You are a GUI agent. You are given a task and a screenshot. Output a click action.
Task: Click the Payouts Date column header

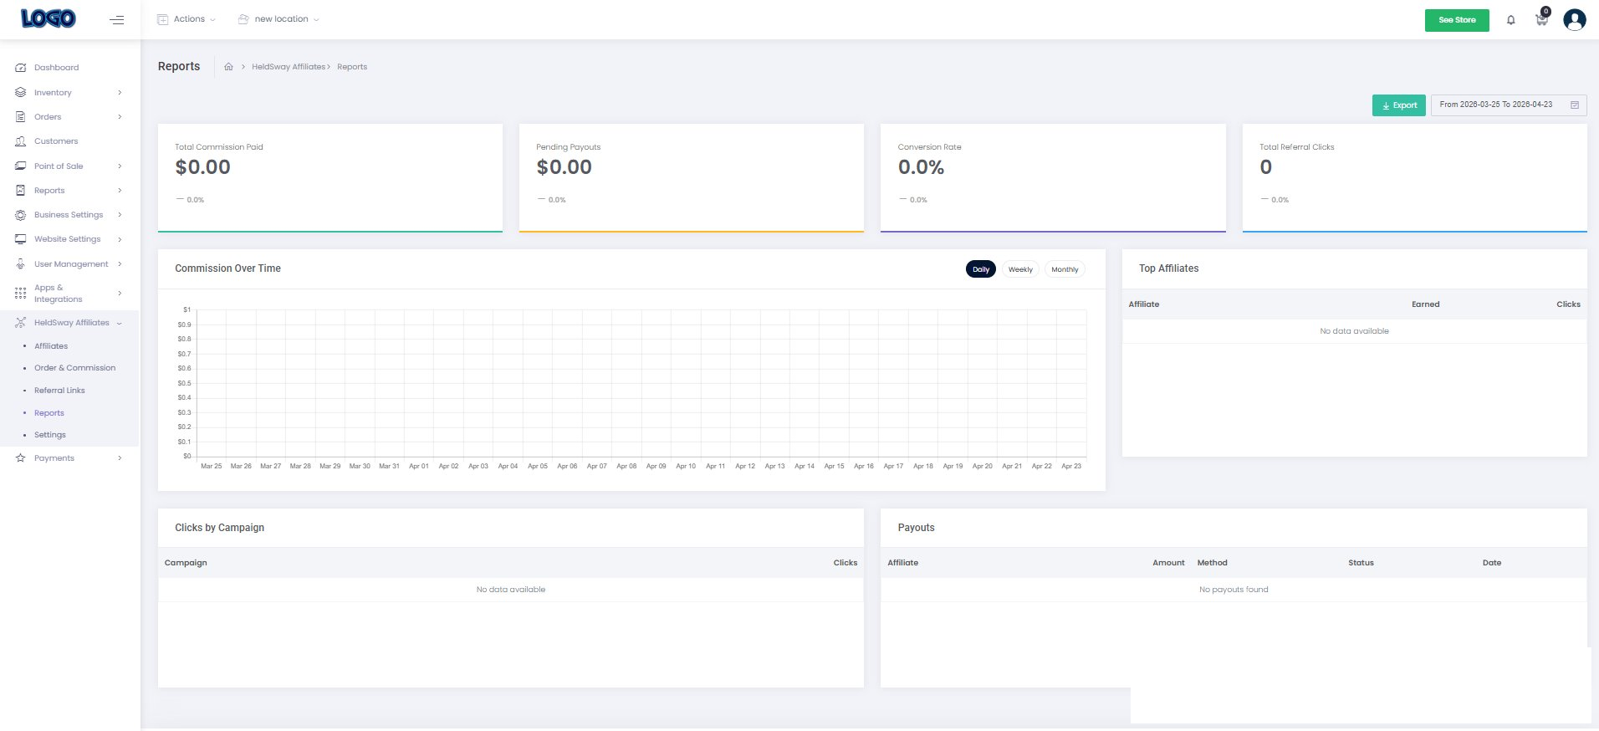click(1491, 563)
